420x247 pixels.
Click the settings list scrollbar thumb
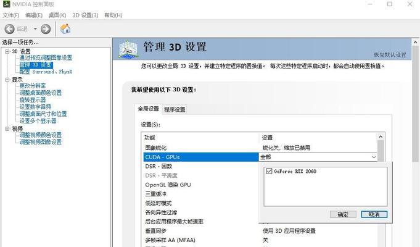(x=381, y=151)
